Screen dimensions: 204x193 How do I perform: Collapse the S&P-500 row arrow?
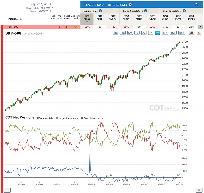point(200,27)
